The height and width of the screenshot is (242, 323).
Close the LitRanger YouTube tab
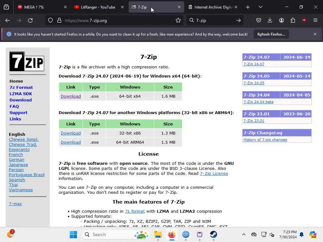click(x=122, y=7)
